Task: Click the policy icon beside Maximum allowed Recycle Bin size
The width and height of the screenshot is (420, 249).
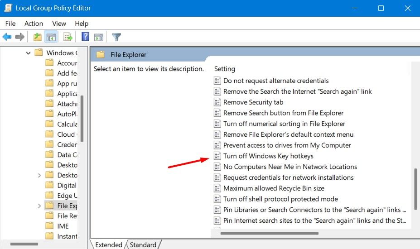Action: [x=217, y=188]
